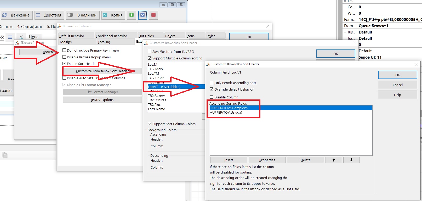
Task: Move sorting field up with arrow
Action: [333, 160]
